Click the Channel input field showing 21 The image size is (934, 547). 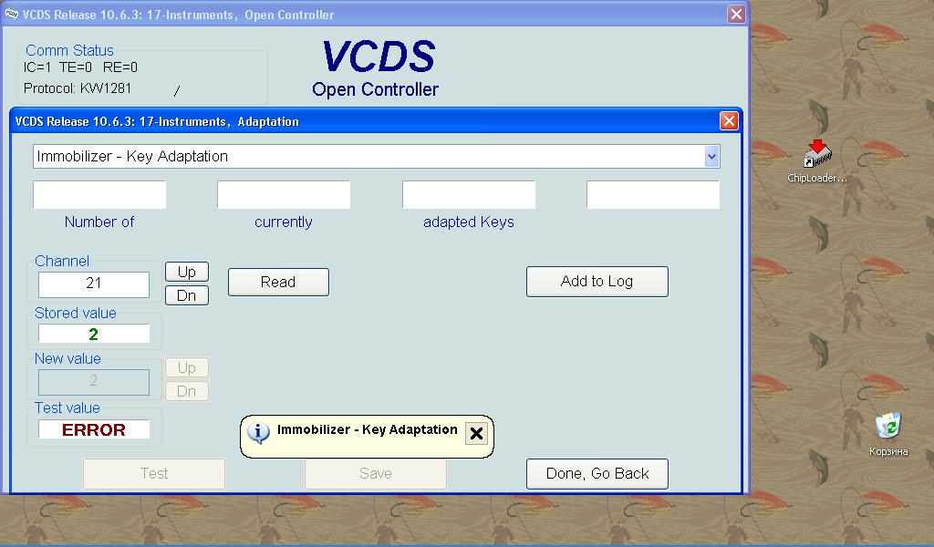(x=94, y=284)
